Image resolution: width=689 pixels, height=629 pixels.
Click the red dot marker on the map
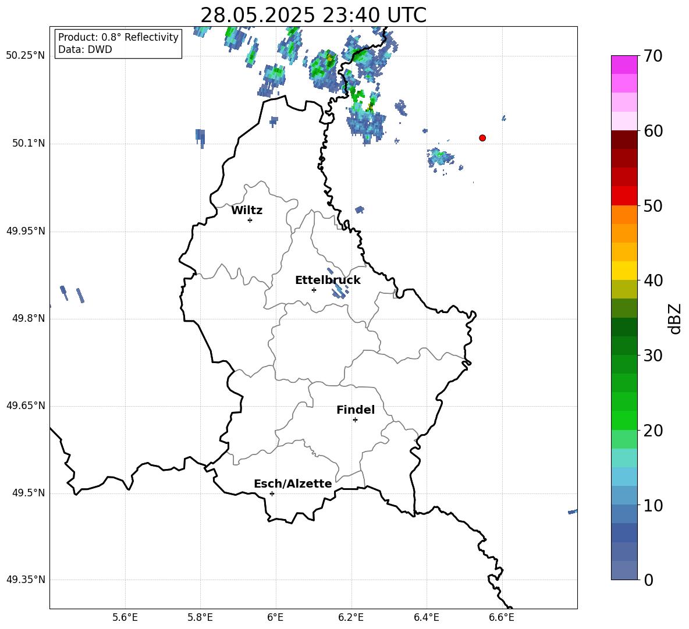[x=482, y=138]
